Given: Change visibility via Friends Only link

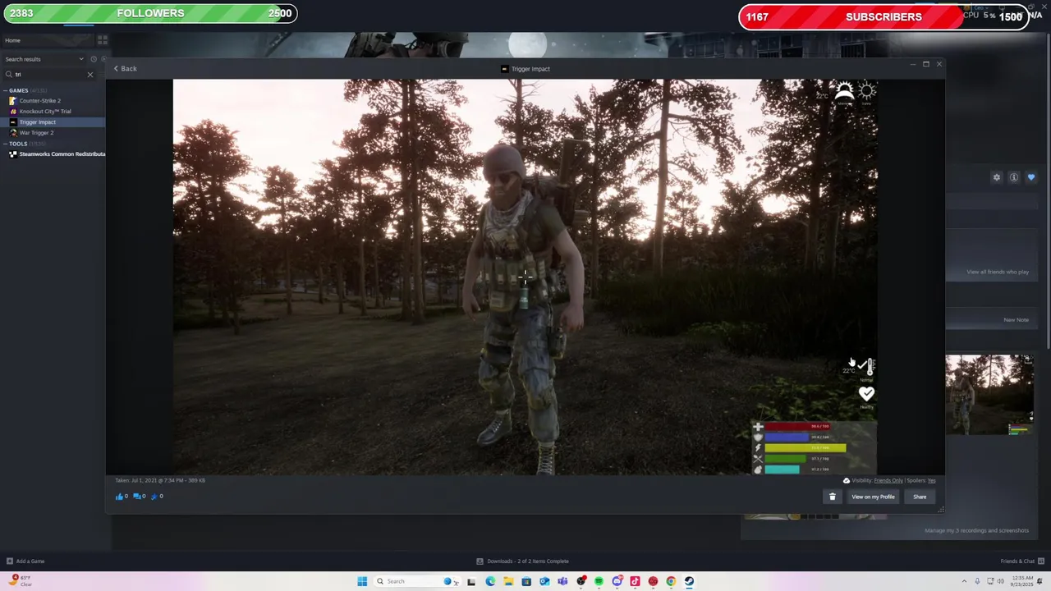Looking at the screenshot, I should coord(888,480).
